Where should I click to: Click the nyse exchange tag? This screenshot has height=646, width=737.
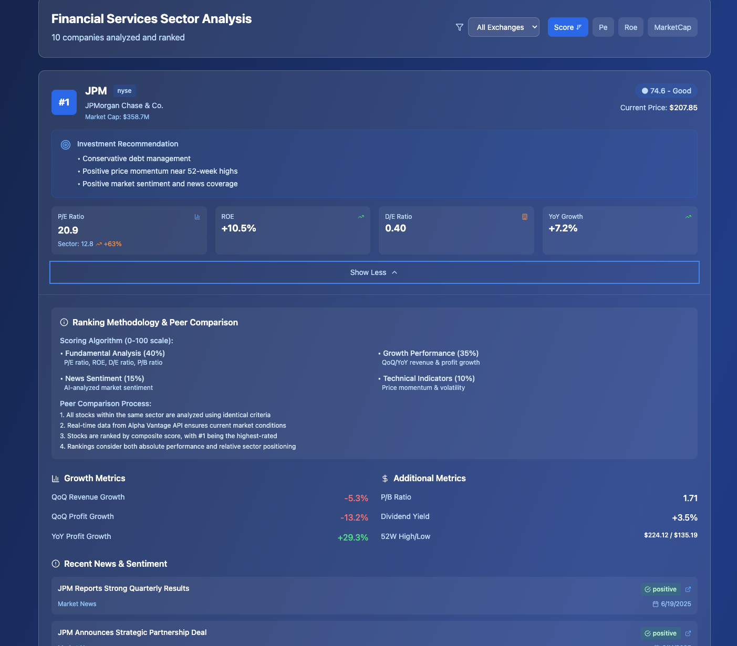(124, 91)
